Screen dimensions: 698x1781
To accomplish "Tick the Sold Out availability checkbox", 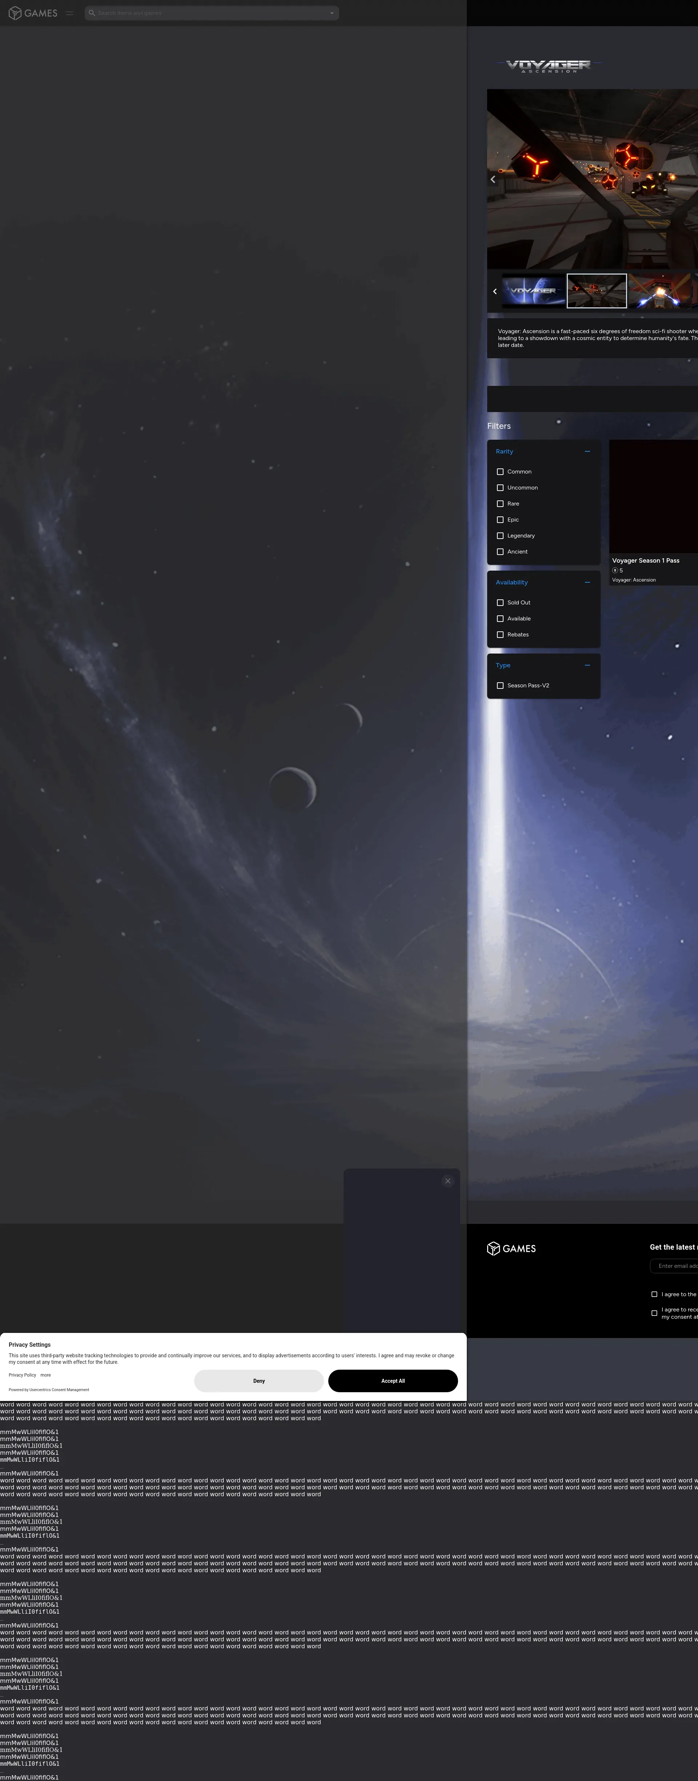I will pos(500,603).
